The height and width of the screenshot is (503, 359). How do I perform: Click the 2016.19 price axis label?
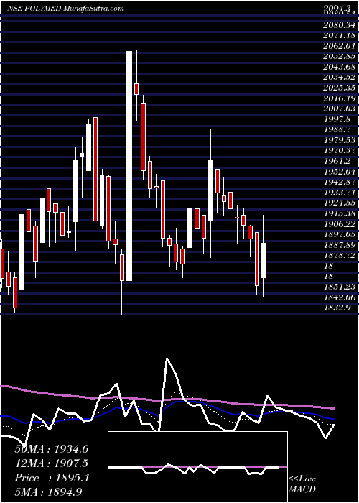pos(338,98)
